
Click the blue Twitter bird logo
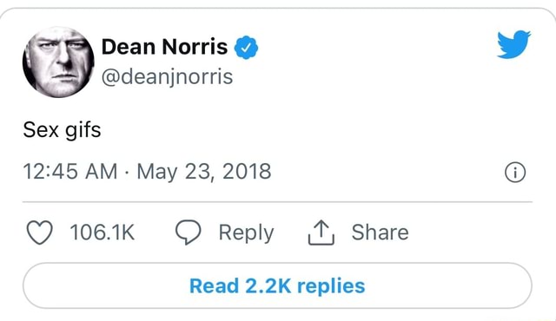[513, 44]
